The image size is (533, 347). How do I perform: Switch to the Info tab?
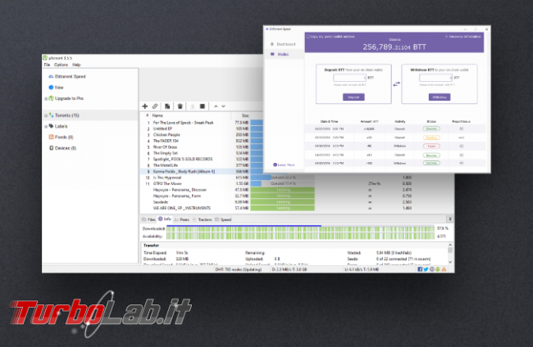click(x=165, y=219)
